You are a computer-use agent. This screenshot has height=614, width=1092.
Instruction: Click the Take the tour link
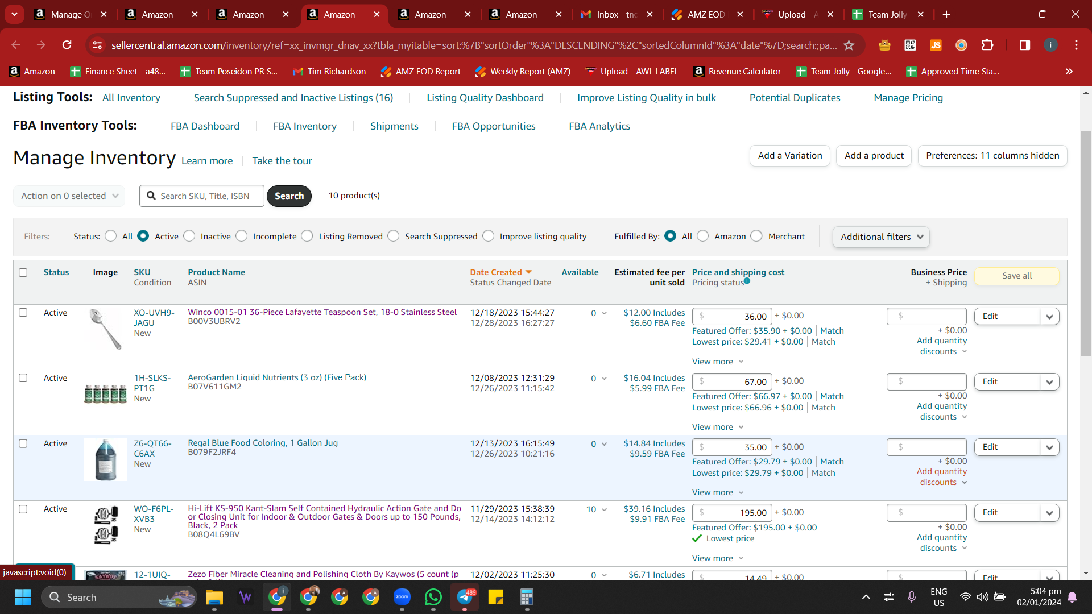[282, 161]
